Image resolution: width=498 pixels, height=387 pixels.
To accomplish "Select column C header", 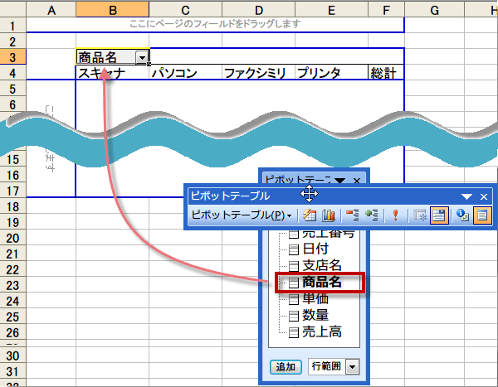I will [x=185, y=10].
